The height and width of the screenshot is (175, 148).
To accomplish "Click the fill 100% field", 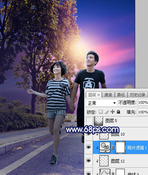I will 143,112.
